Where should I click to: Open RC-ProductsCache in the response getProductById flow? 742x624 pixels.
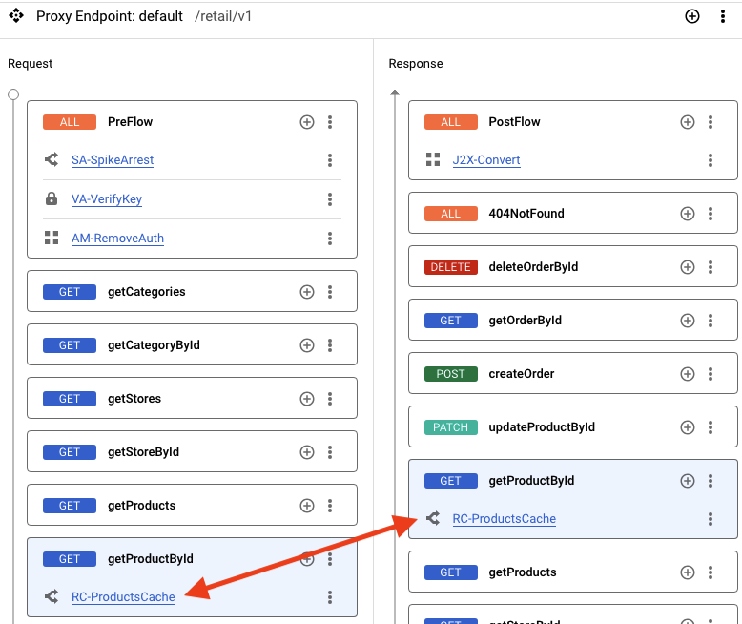coord(504,519)
